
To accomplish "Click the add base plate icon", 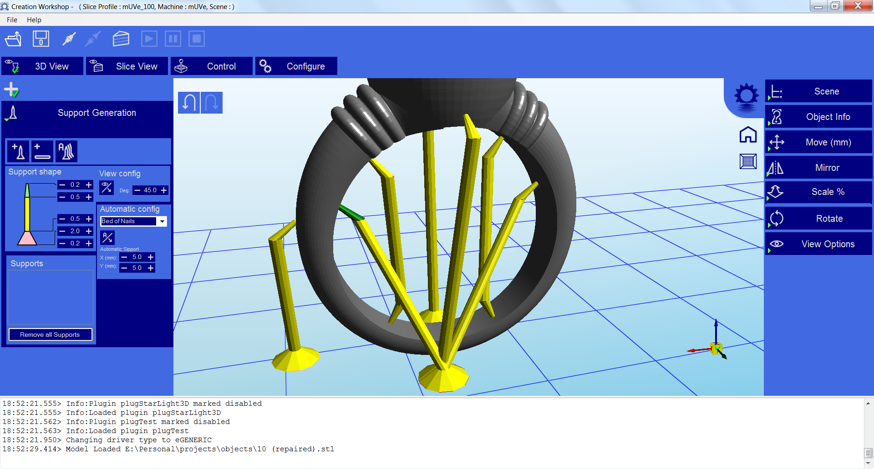I will [42, 151].
